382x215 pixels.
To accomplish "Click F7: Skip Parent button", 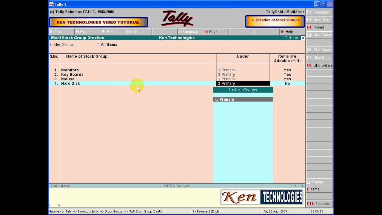I will point(319,58).
